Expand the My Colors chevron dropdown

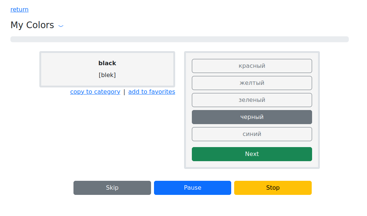[x=61, y=26]
